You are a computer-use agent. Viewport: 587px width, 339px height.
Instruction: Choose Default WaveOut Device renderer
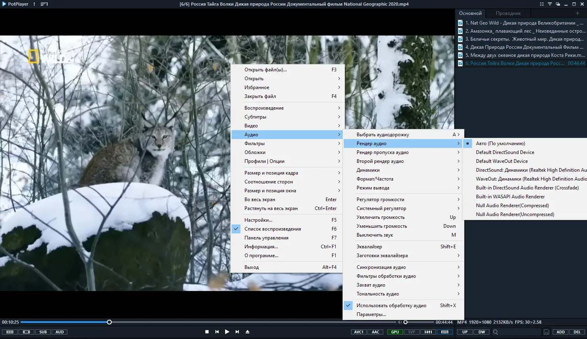coord(525,161)
